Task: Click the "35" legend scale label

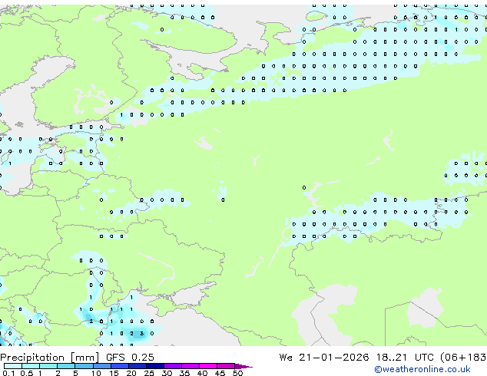Action: pyautogui.click(x=184, y=373)
